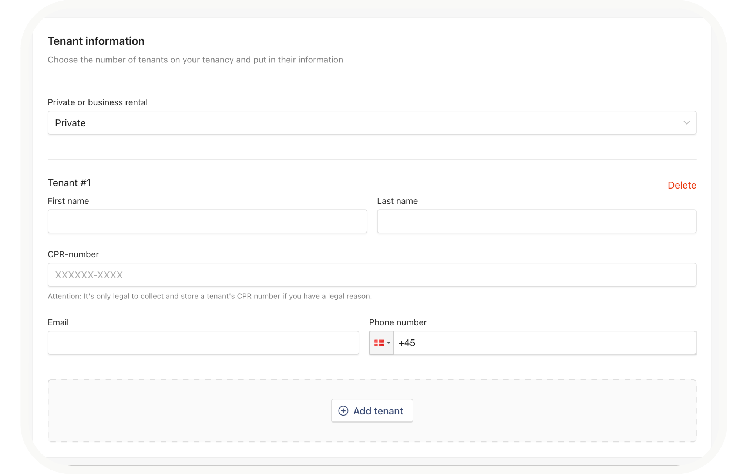
Task: Select the CPR-number field with XXXXXX-XXXX placeholder
Action: [x=371, y=275]
